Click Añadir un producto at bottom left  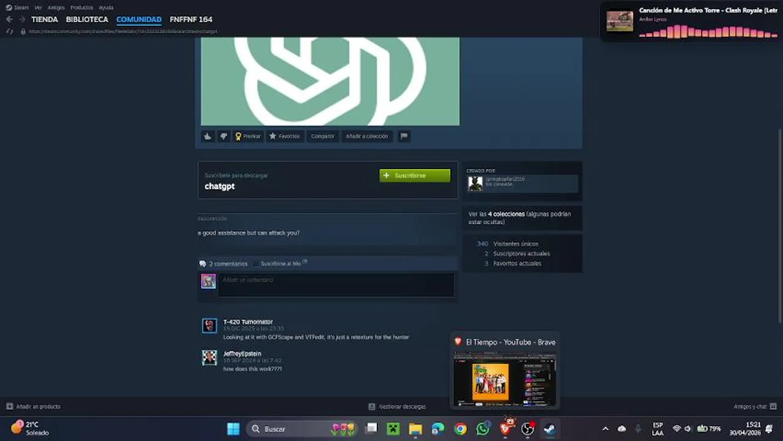click(34, 407)
